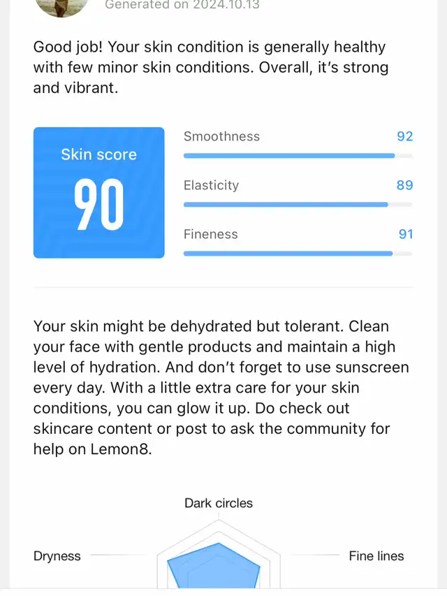Tap the Smoothness score 92
The width and height of the screenshot is (447, 596).
[405, 136]
